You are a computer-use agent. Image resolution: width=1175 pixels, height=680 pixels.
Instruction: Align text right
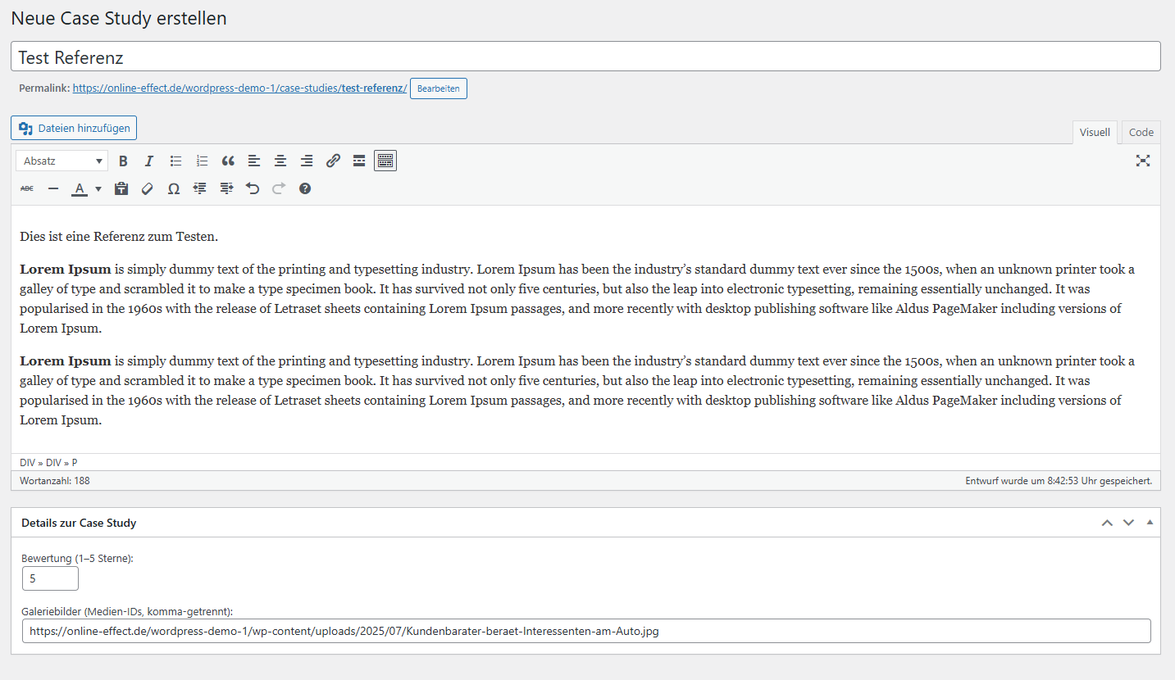click(x=307, y=161)
